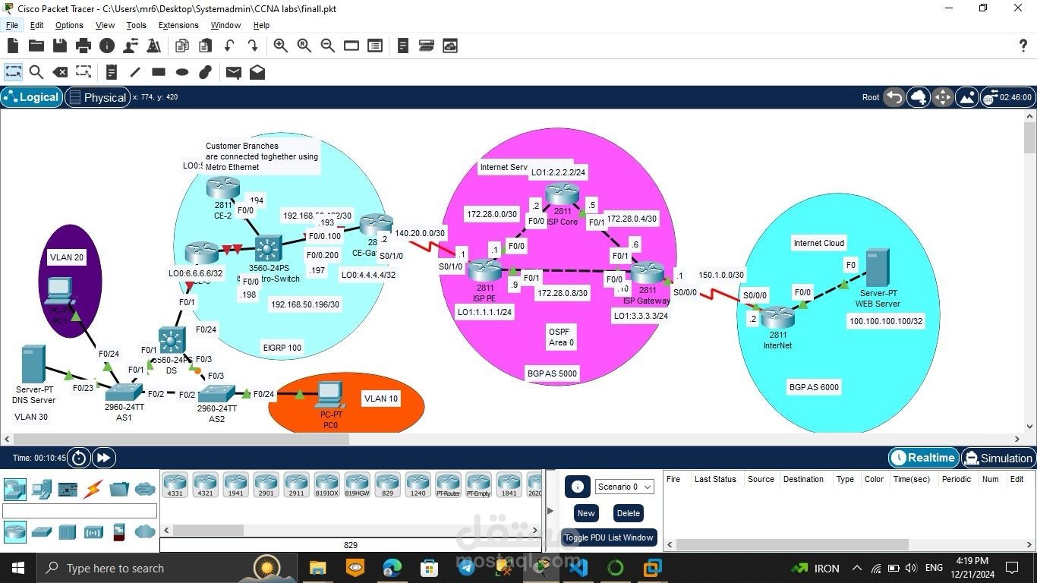Screen dimensions: 1037x583
Task: Open the Extensions menu
Action: pos(178,25)
